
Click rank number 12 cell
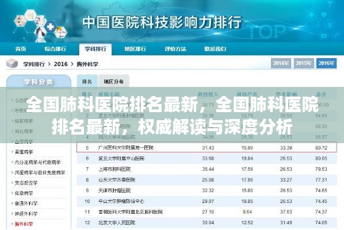[87, 223]
